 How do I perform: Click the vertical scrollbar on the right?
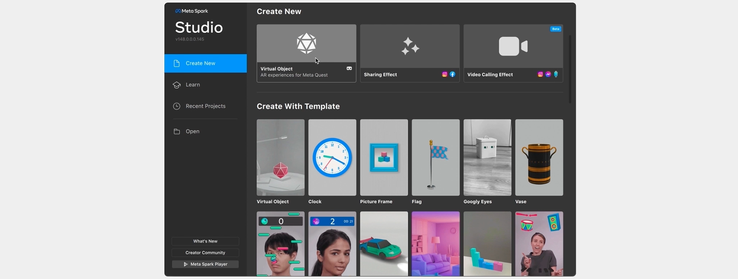[x=570, y=69]
